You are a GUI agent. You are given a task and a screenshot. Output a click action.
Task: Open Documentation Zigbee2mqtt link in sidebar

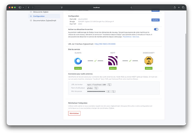[x=44, y=20]
